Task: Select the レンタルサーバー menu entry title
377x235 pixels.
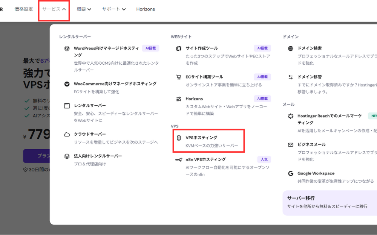Action: pyautogui.click(x=90, y=106)
